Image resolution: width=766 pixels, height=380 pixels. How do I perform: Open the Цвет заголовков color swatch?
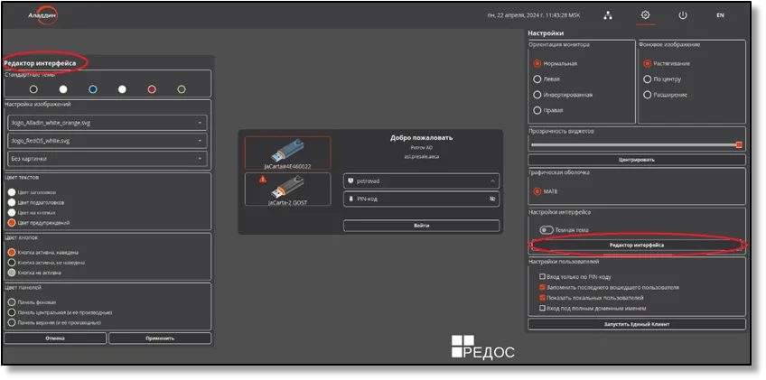point(12,192)
